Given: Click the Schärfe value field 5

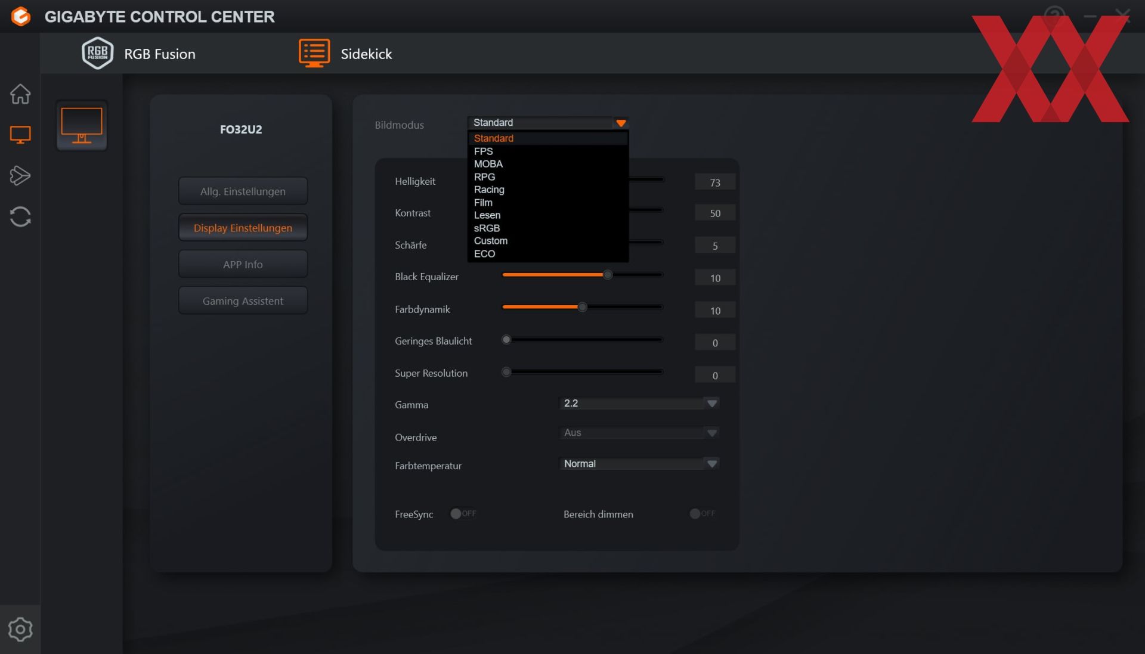Looking at the screenshot, I should (x=715, y=246).
